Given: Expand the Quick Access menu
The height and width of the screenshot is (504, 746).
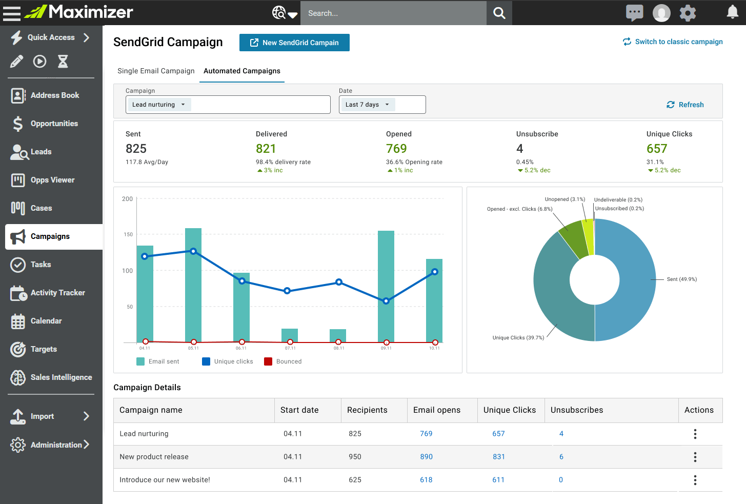Looking at the screenshot, I should tap(51, 37).
